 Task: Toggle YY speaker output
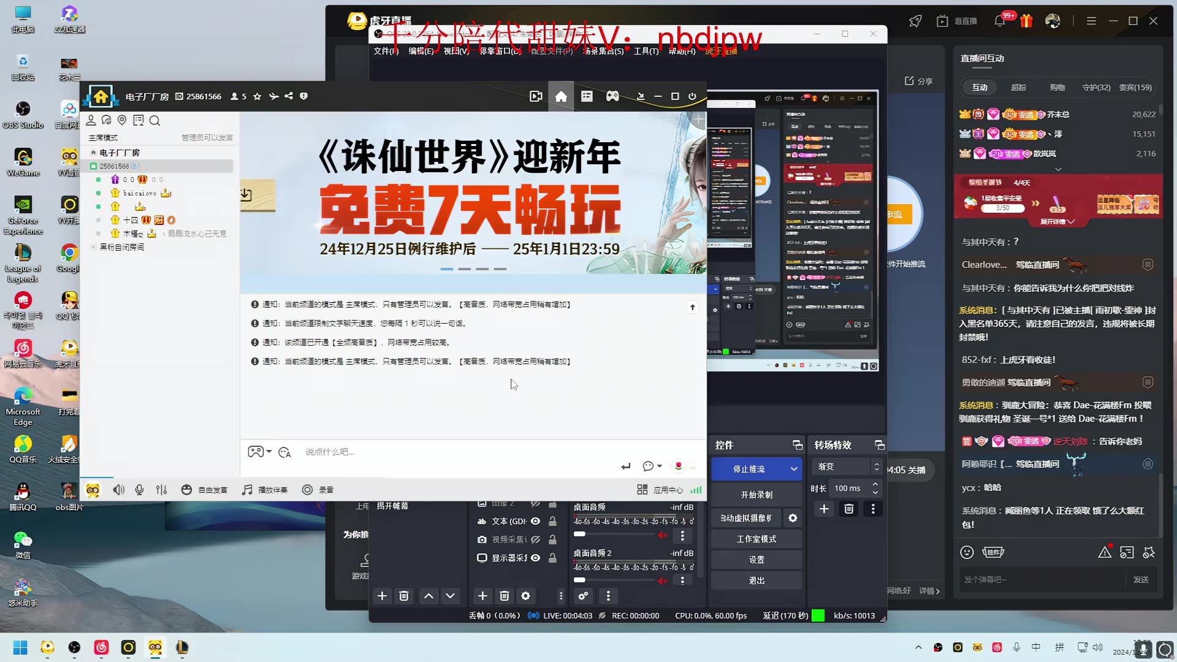tap(118, 490)
